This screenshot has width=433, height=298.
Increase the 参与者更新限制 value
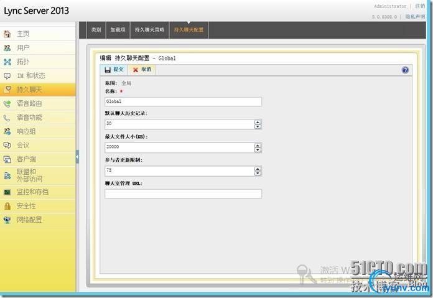258,169
